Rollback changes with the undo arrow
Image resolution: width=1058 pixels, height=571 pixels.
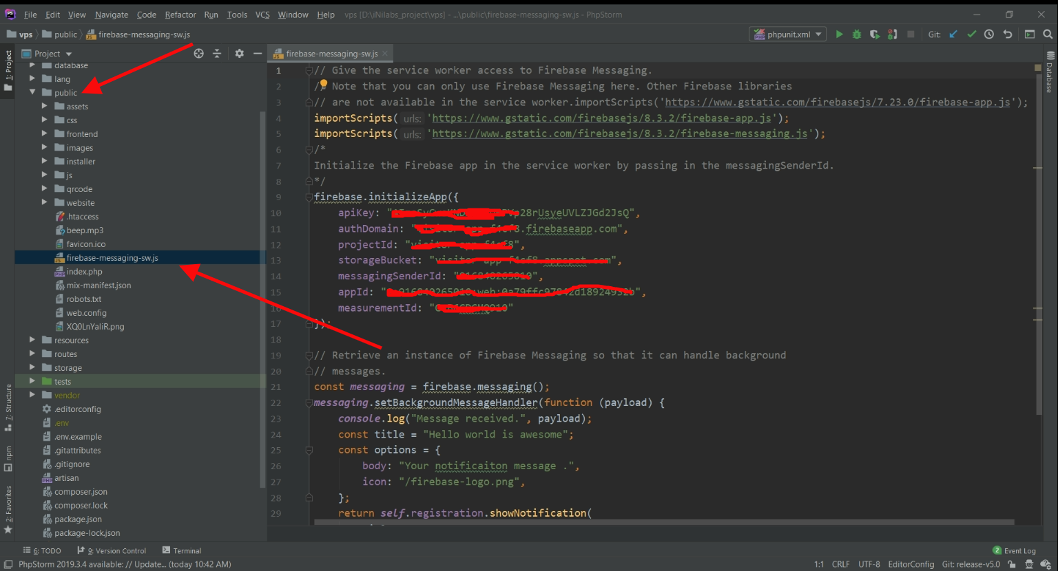(1007, 34)
